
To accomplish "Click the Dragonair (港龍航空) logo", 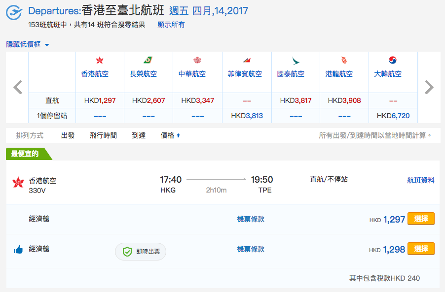I will coord(344,60).
